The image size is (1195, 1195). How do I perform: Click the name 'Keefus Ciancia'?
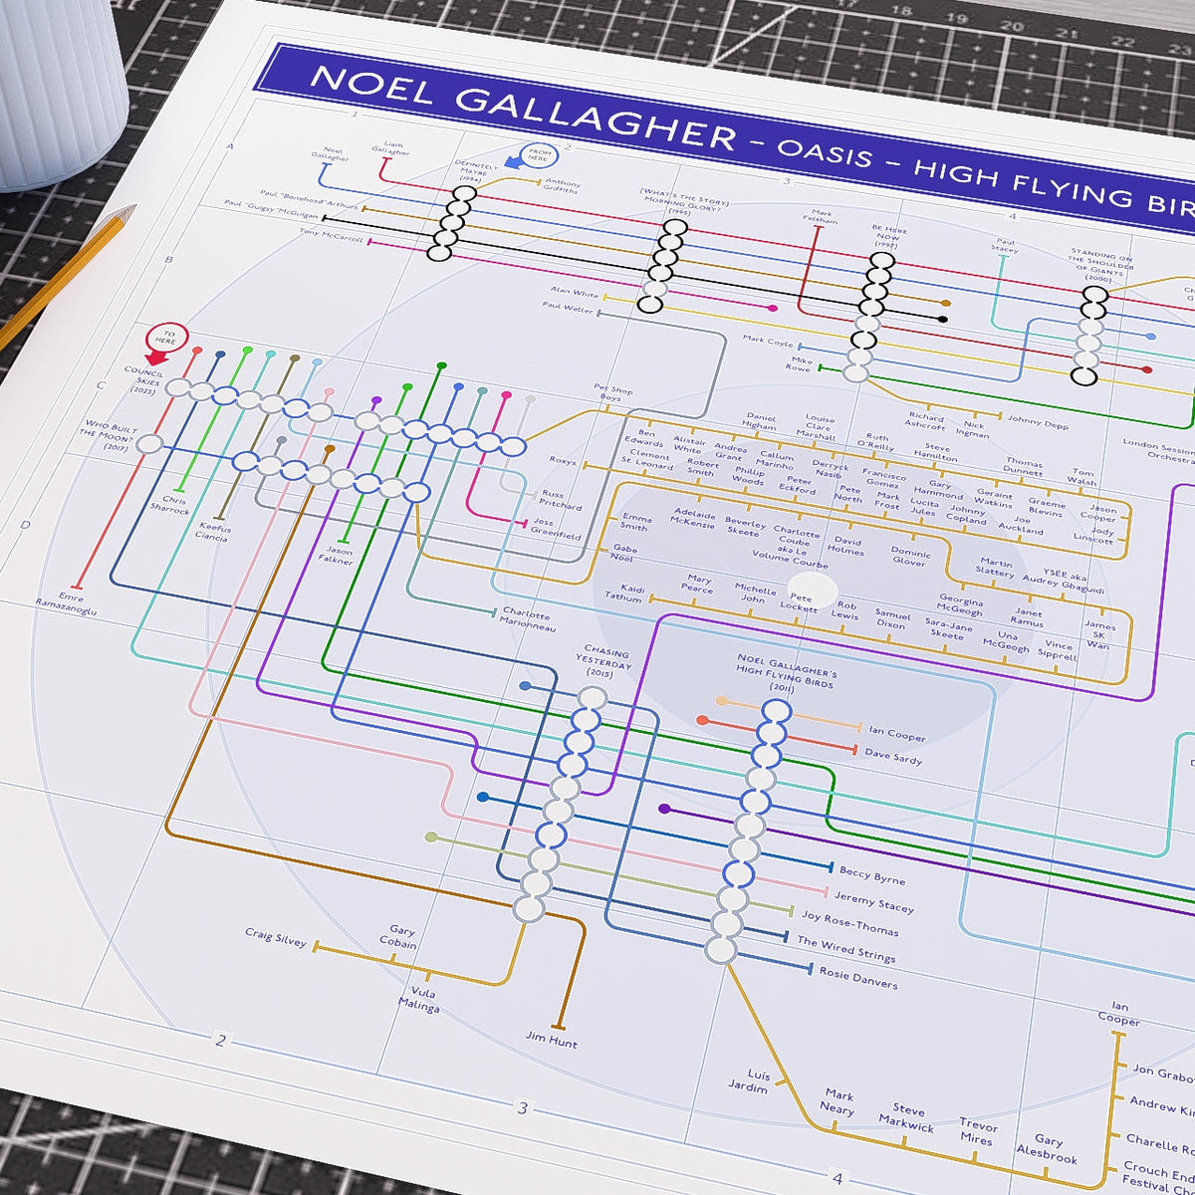[x=213, y=532]
